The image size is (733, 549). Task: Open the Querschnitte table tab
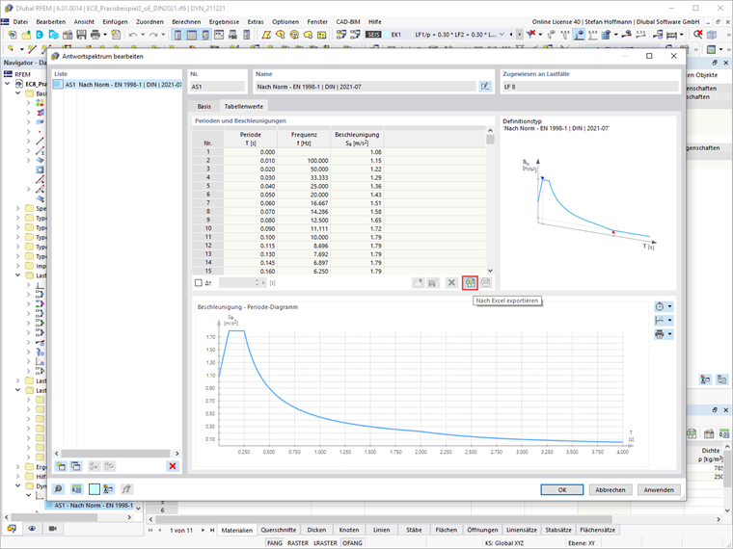point(278,530)
